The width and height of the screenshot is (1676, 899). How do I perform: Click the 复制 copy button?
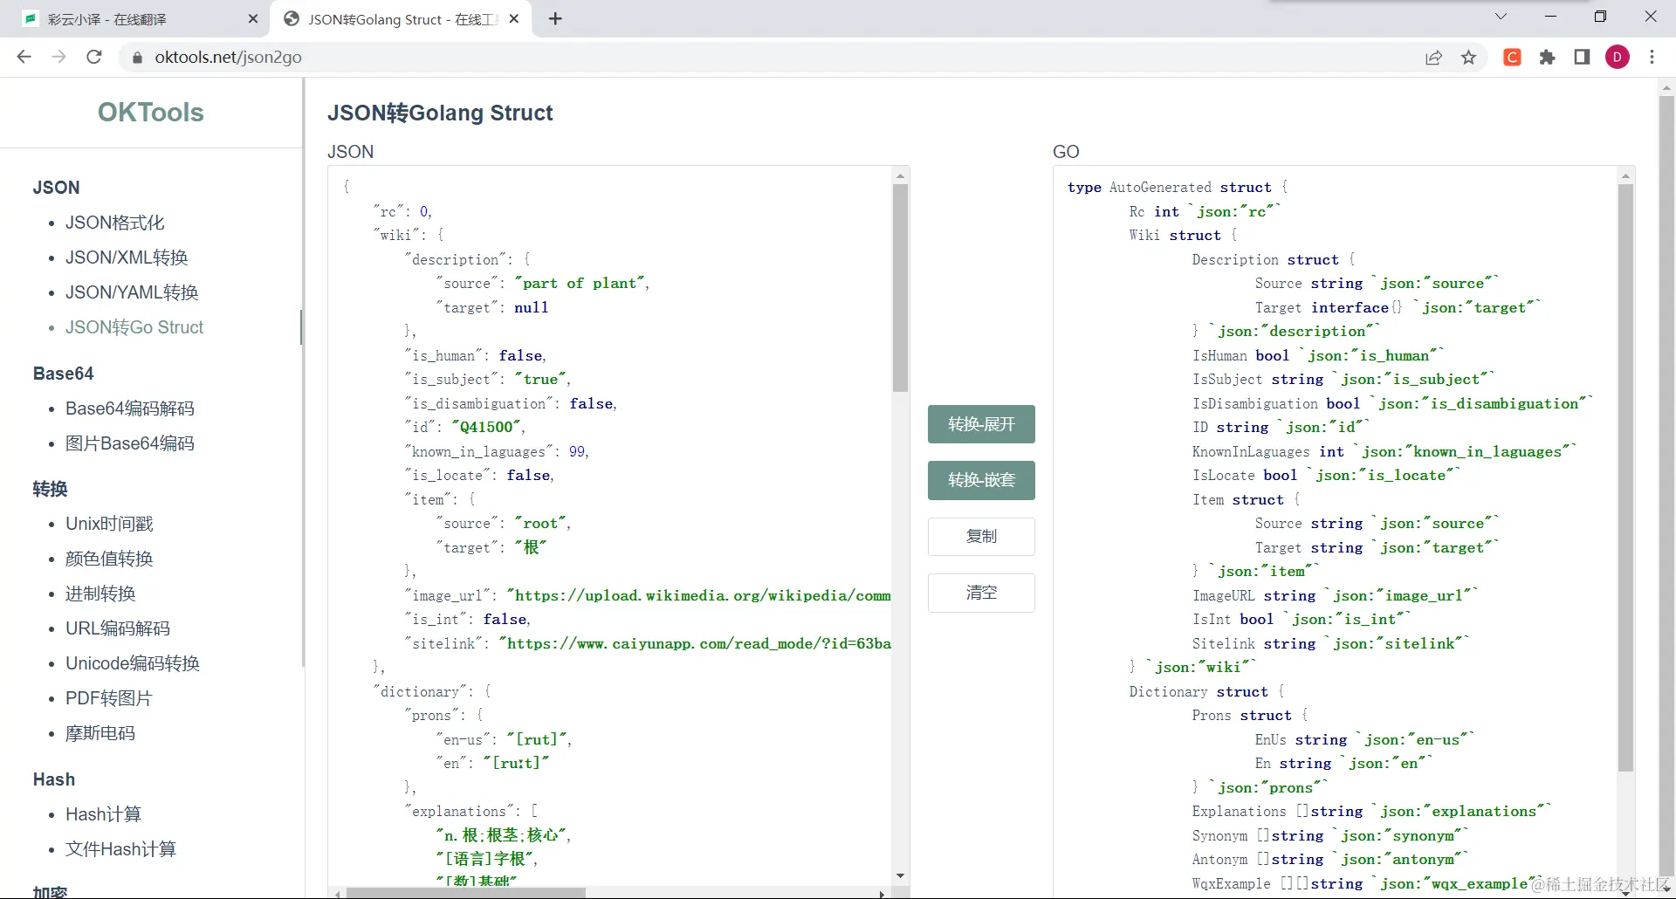[x=981, y=536]
